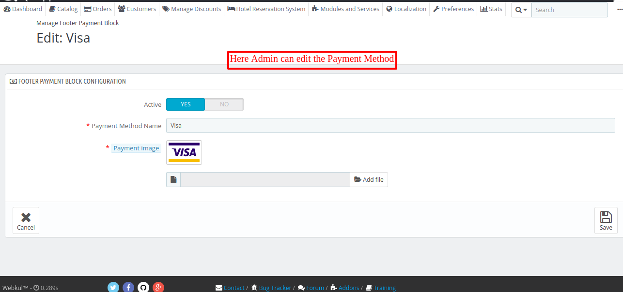The image size is (623, 292).
Task: Open the Orders menu
Action: [x=97, y=9]
